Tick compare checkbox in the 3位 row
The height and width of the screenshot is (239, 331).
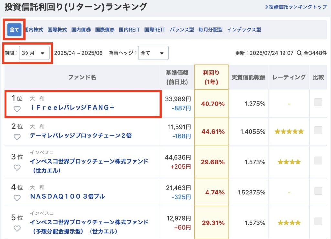318,161
